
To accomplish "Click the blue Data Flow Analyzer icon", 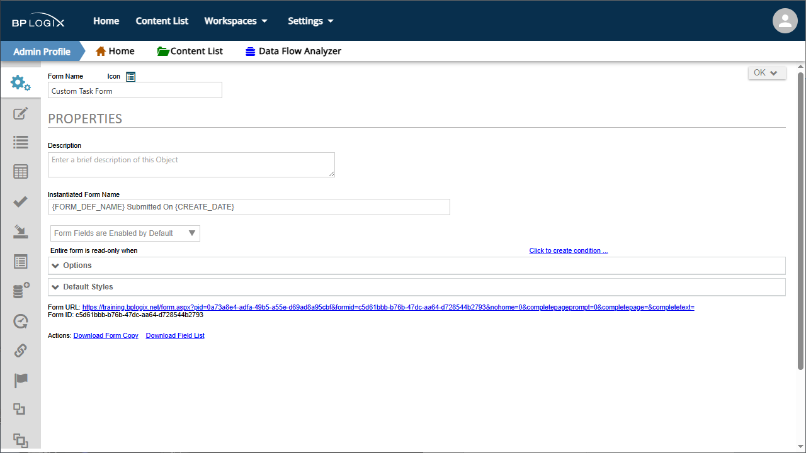I will (250, 52).
